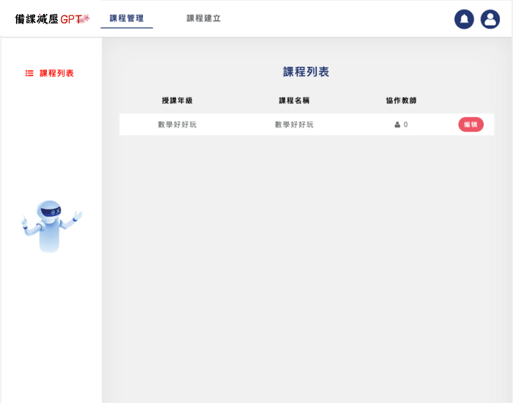The width and height of the screenshot is (513, 403).
Task: Click the 課程列表 page heading
Action: [306, 72]
